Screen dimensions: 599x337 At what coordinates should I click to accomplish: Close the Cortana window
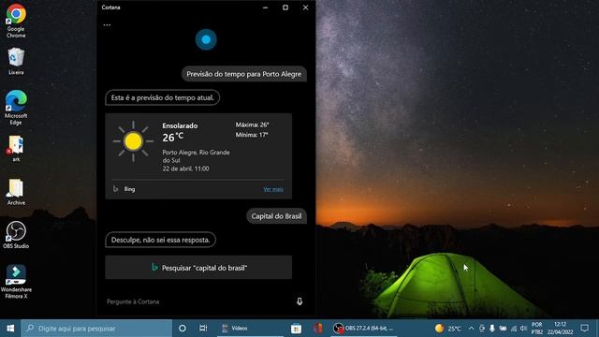coord(305,7)
